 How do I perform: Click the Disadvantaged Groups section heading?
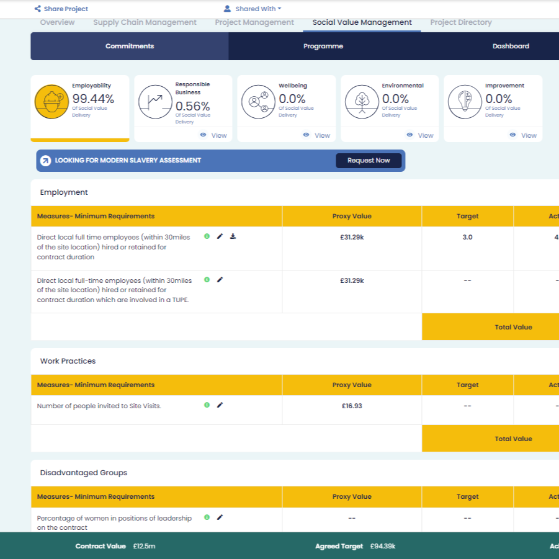click(83, 473)
